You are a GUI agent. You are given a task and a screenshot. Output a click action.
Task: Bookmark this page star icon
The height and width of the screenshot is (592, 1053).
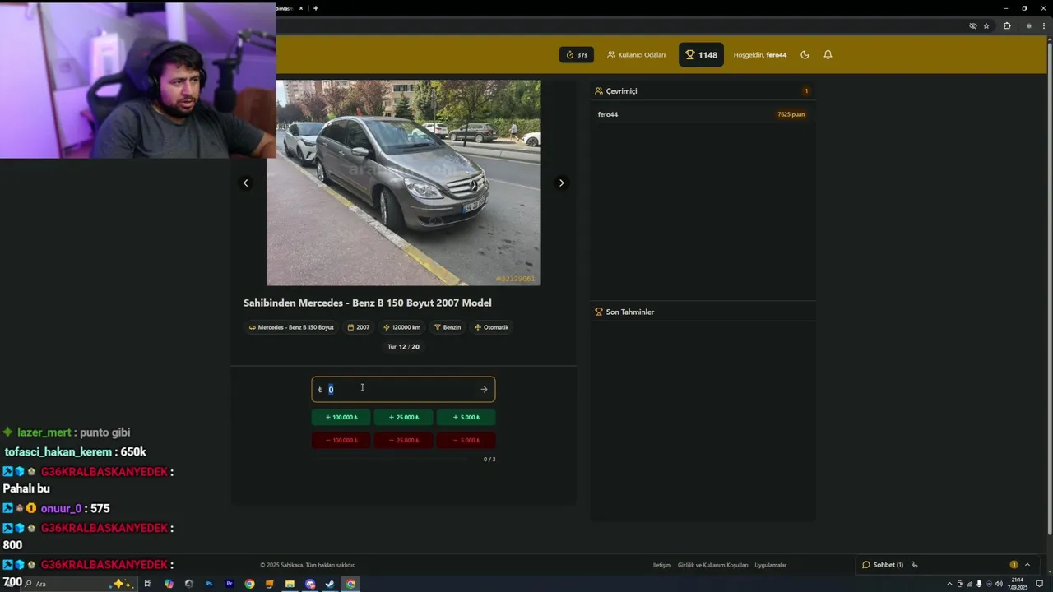click(986, 25)
